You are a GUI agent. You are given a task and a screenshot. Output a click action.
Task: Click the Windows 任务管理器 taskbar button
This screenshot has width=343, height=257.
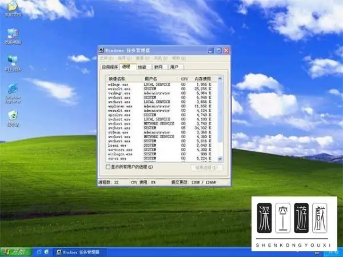(80, 252)
